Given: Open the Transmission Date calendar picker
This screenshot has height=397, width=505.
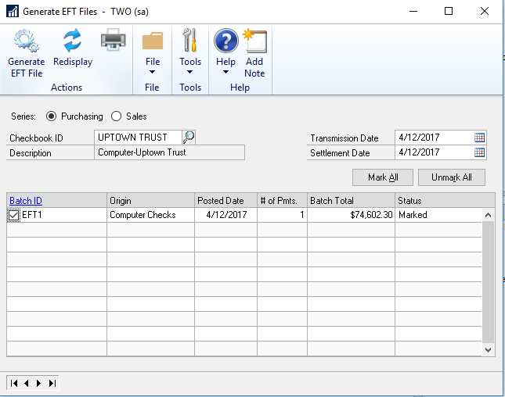Looking at the screenshot, I should [x=479, y=138].
